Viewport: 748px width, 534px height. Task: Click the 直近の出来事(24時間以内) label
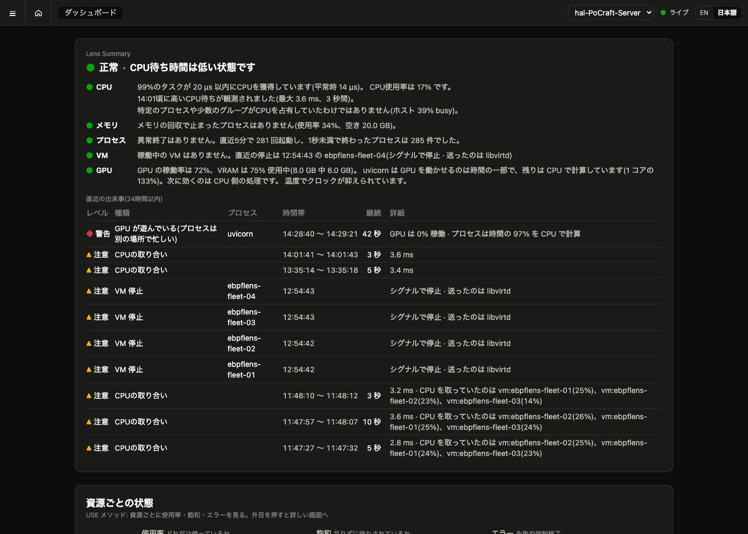click(124, 199)
